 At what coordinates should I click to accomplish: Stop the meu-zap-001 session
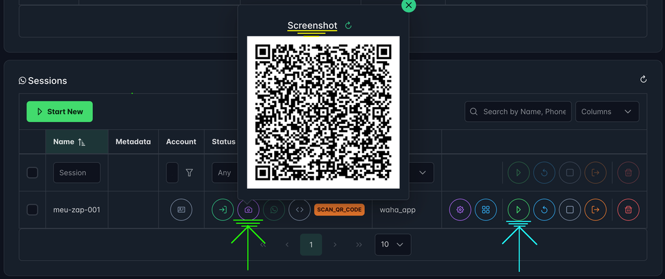click(x=570, y=210)
